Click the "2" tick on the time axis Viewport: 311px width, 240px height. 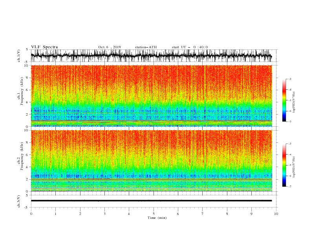pyautogui.click(x=80, y=214)
